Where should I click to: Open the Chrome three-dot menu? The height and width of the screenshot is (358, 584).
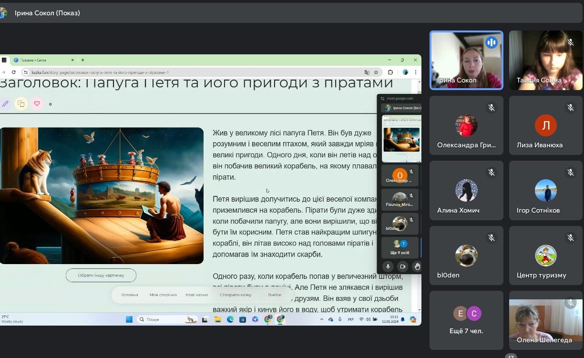(416, 72)
